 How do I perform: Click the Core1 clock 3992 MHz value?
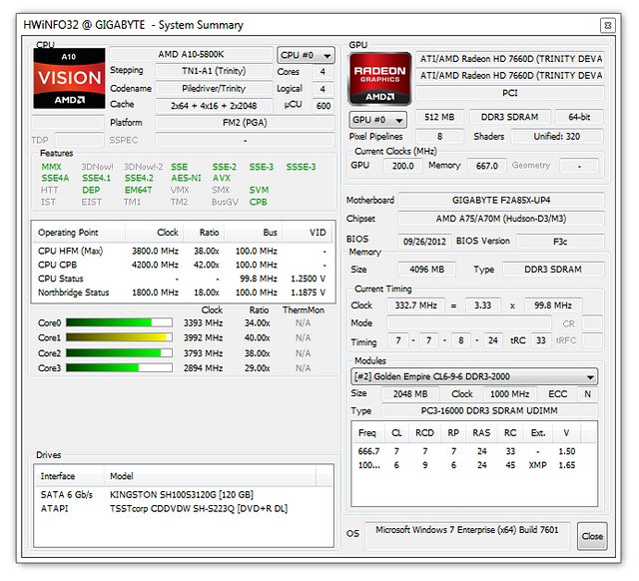point(203,337)
